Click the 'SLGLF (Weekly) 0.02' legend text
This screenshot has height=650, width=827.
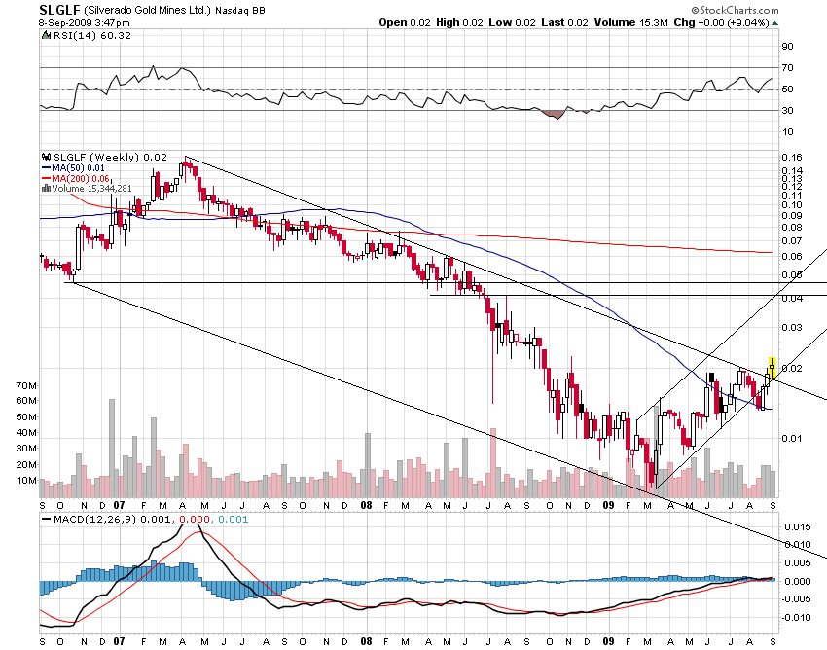point(110,158)
